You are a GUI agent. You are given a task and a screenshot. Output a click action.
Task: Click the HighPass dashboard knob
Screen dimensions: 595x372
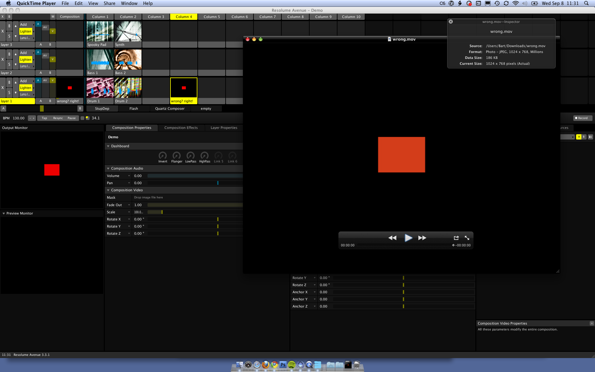(x=205, y=155)
